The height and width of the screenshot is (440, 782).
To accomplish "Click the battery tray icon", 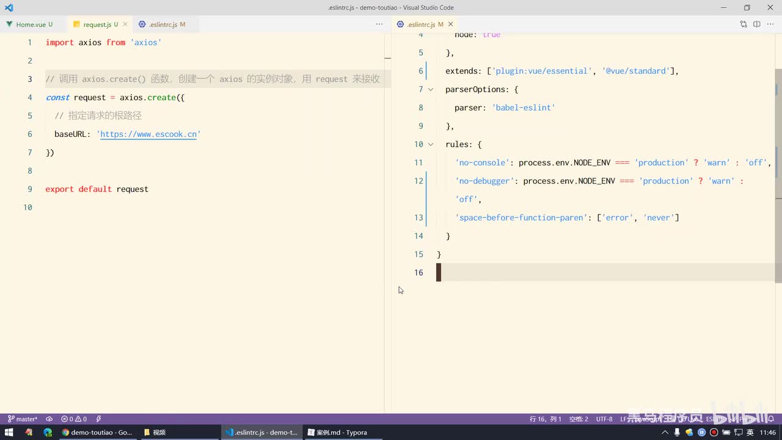I will [x=726, y=432].
